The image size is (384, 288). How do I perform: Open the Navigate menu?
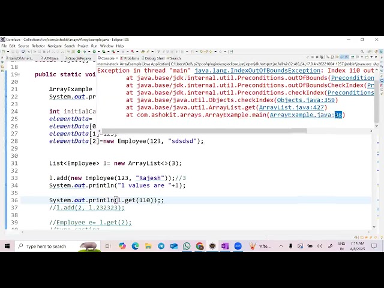click(55, 46)
